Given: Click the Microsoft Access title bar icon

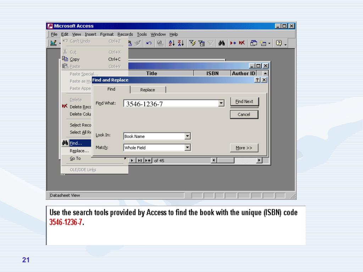Looking at the screenshot, I should point(50,26).
